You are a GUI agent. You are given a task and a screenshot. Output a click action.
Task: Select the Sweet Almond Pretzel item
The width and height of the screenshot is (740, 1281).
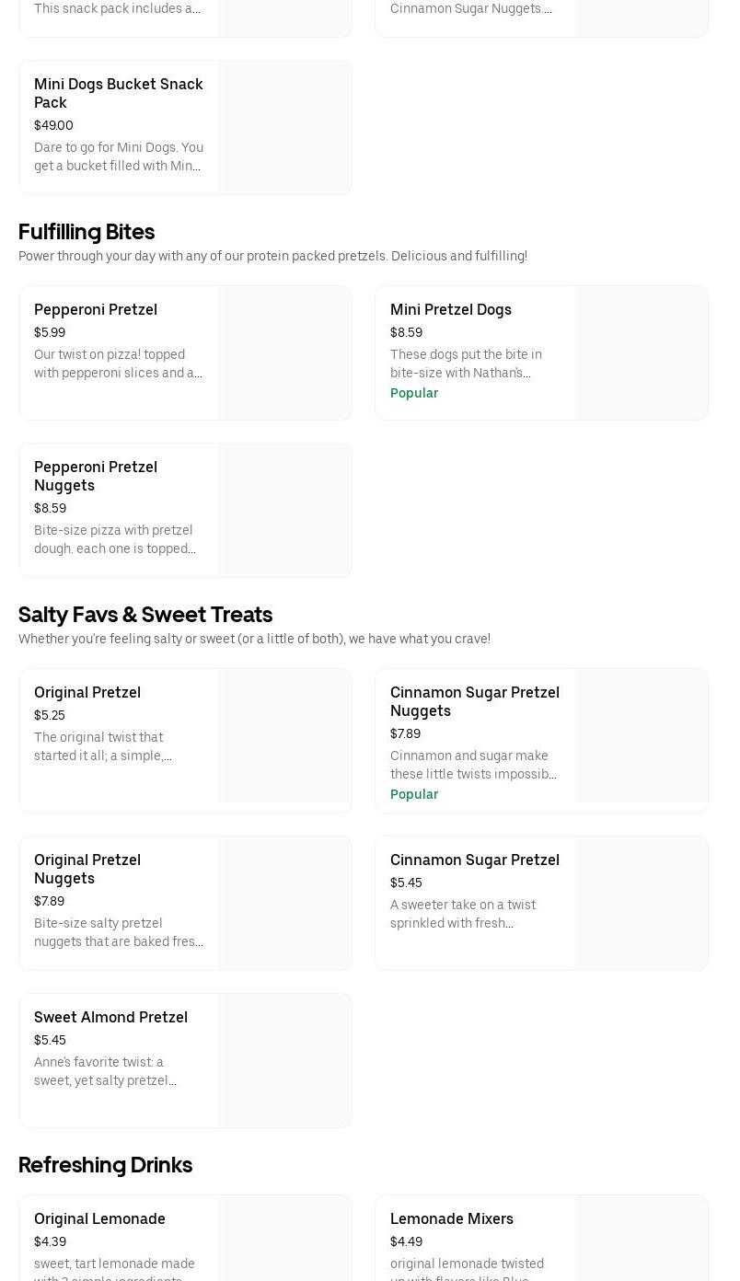pos(110,1017)
